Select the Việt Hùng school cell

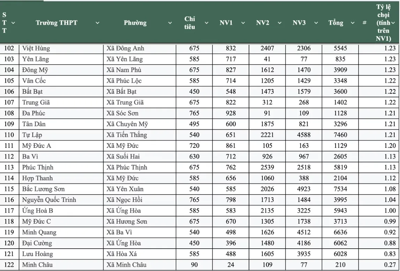pos(36,48)
